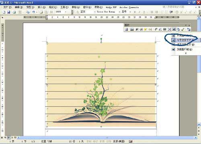The width and height of the screenshot is (201, 144).
Task: Click the horizontal scrollbar right arrow
Action: (196, 138)
